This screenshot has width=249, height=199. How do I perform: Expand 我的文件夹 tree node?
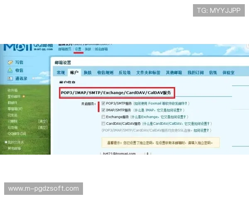[6, 142]
